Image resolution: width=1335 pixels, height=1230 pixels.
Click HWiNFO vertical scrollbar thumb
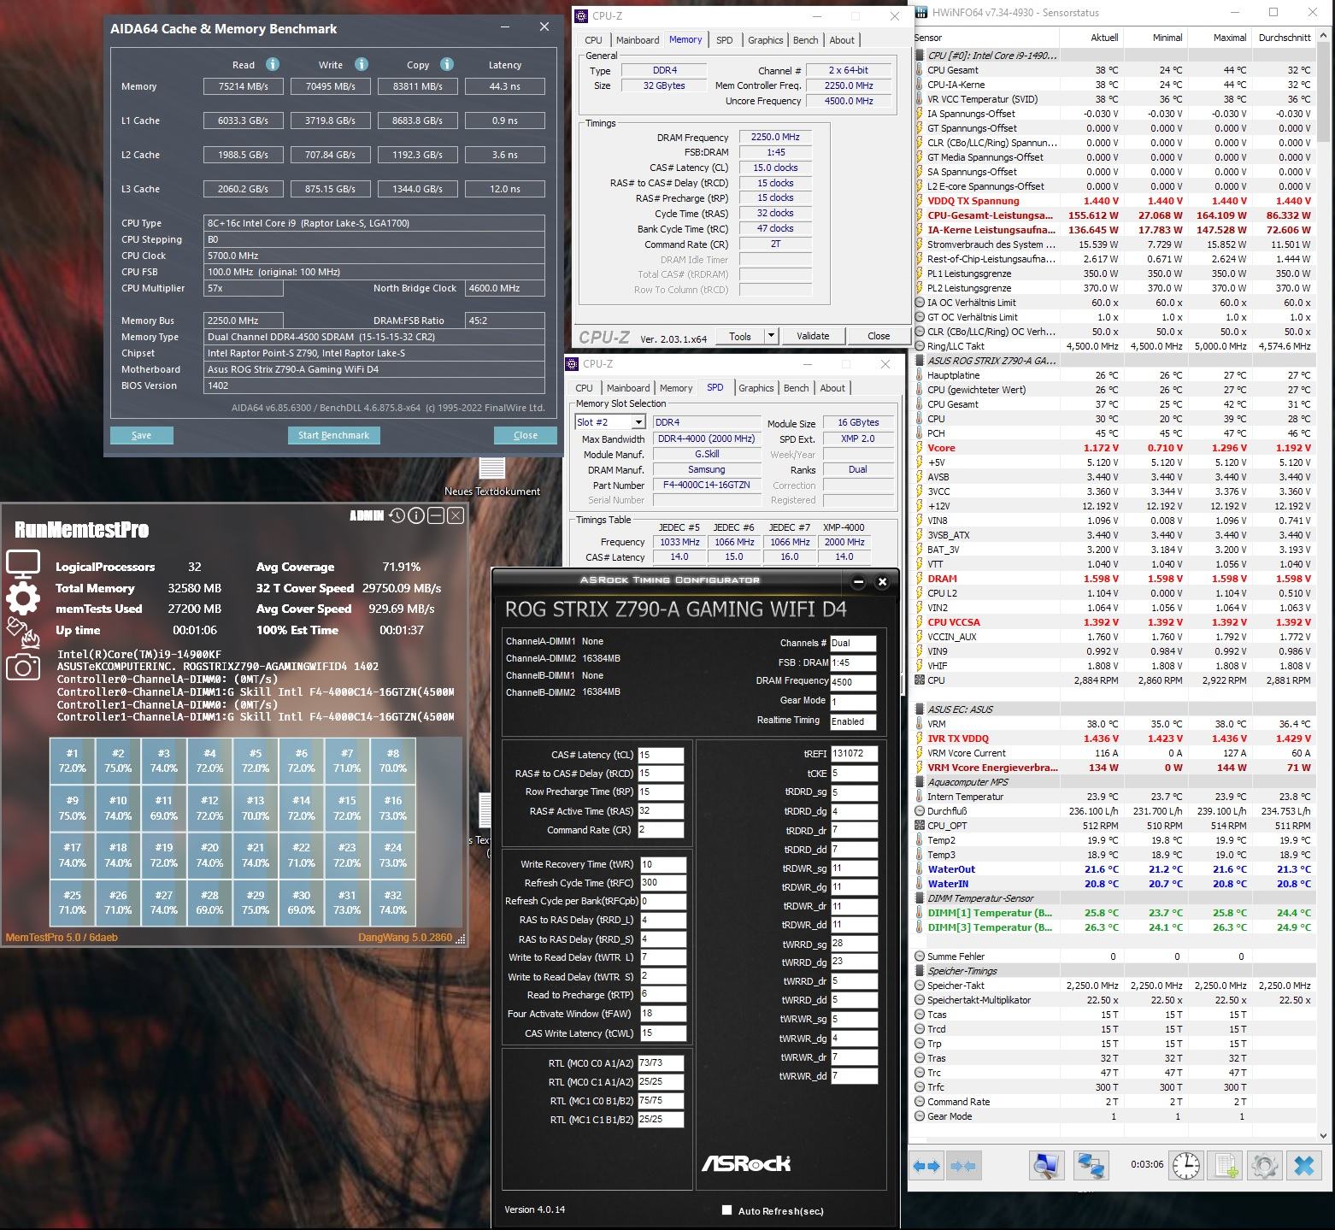pos(1324,94)
